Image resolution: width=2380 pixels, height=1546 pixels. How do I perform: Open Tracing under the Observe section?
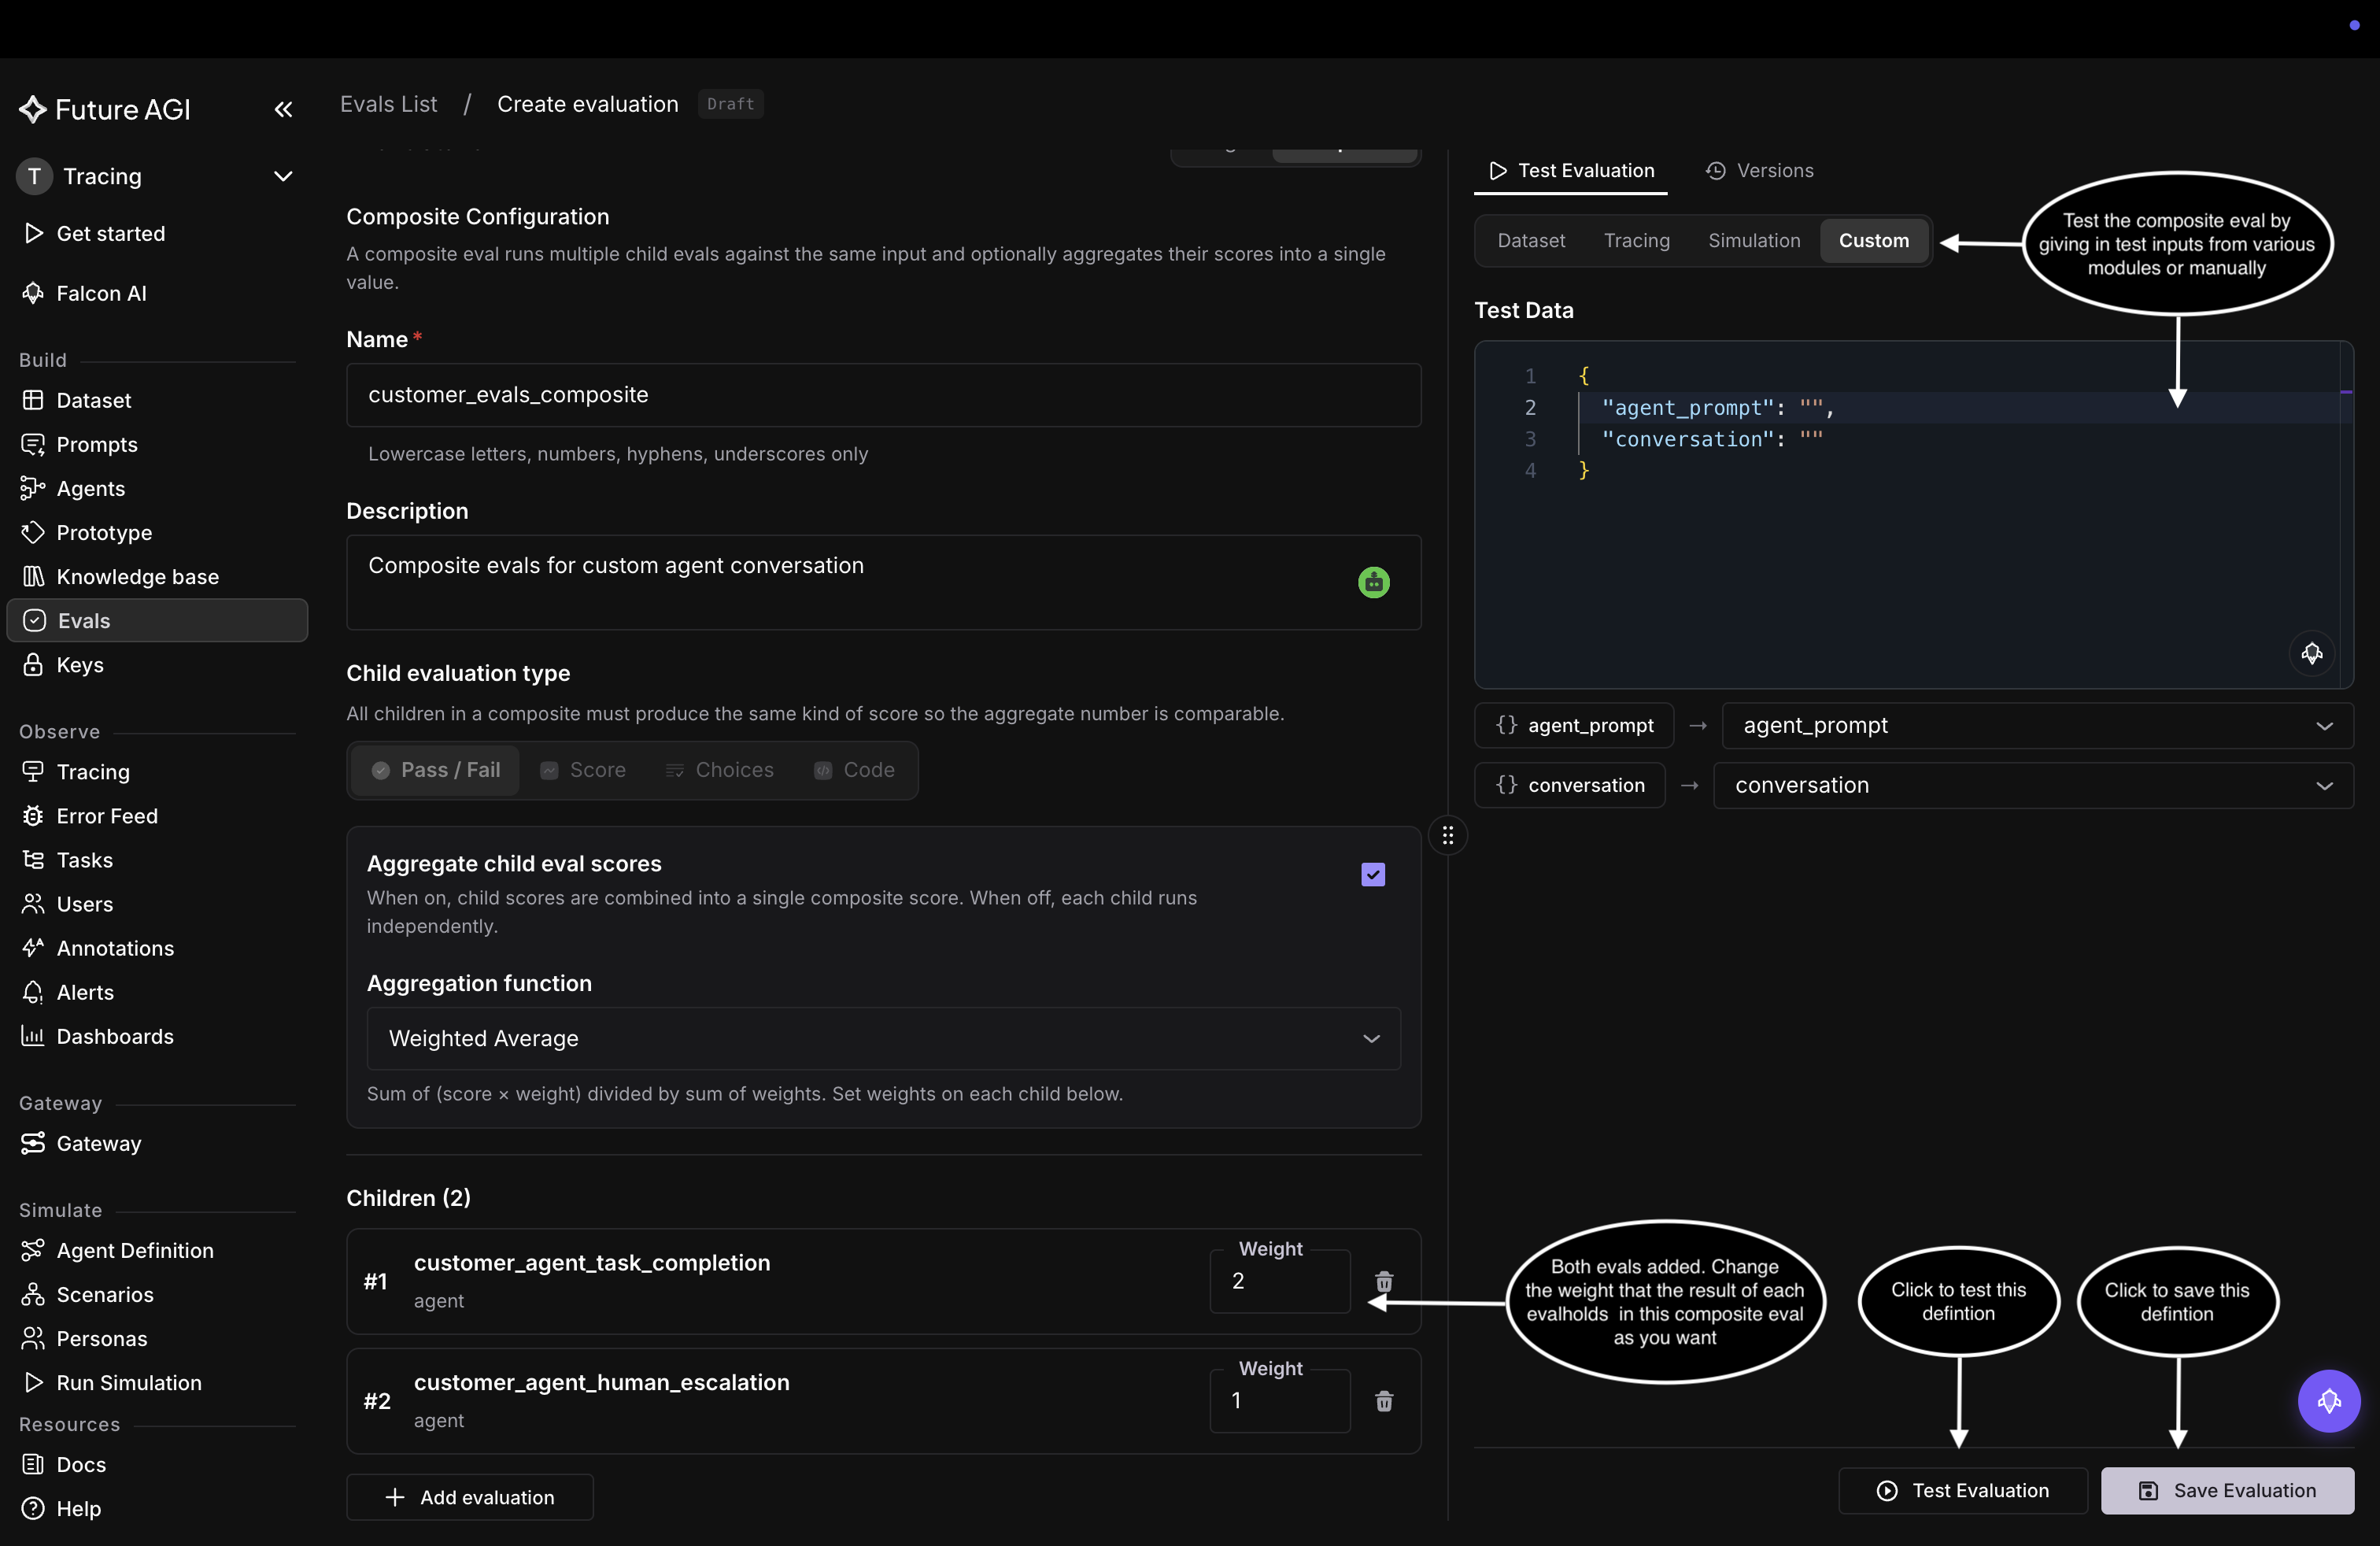[93, 771]
